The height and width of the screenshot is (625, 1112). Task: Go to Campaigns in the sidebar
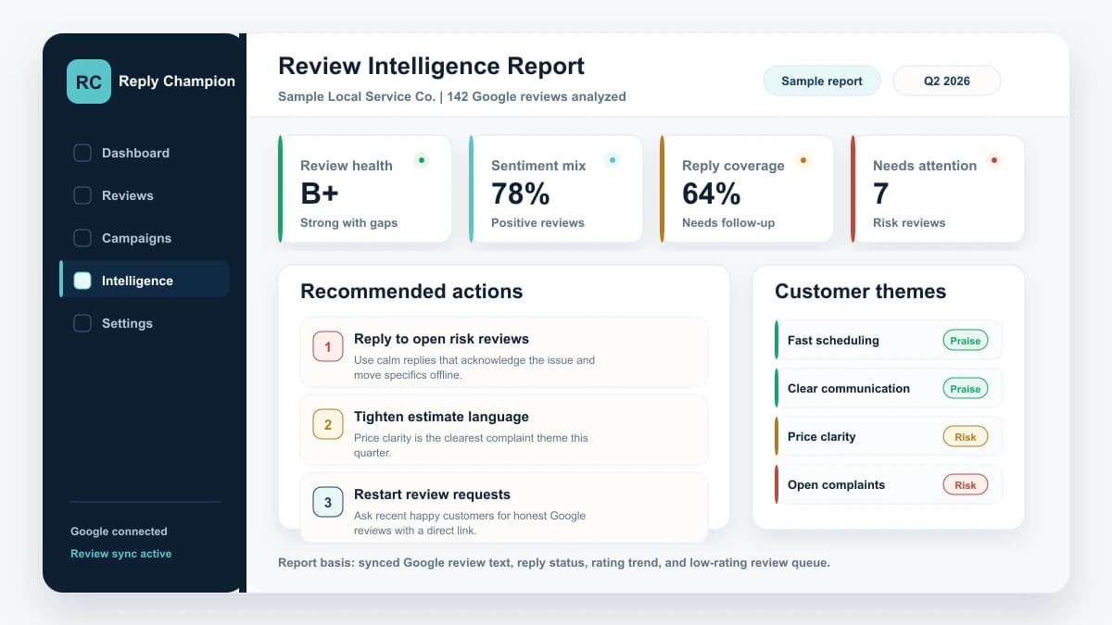click(x=145, y=238)
